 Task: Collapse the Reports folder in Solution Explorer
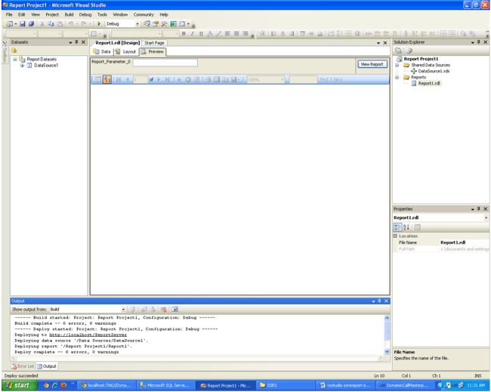click(397, 77)
